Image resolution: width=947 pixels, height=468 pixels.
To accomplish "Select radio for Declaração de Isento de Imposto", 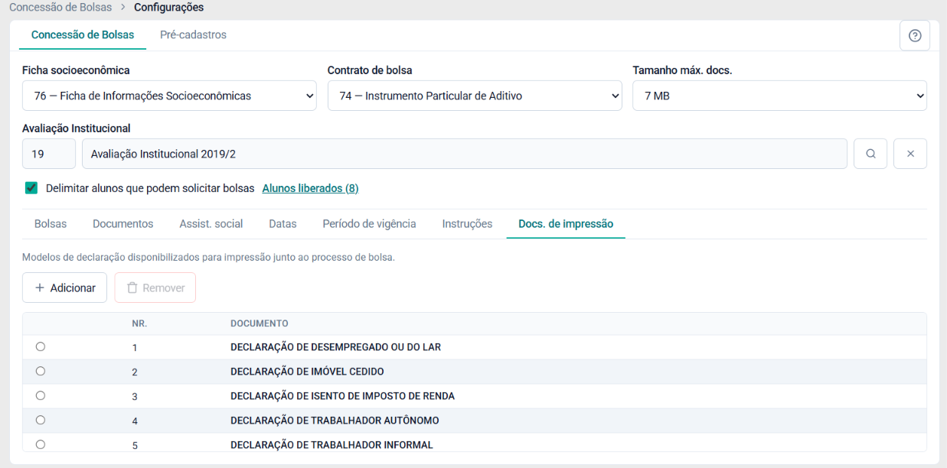I will [41, 395].
